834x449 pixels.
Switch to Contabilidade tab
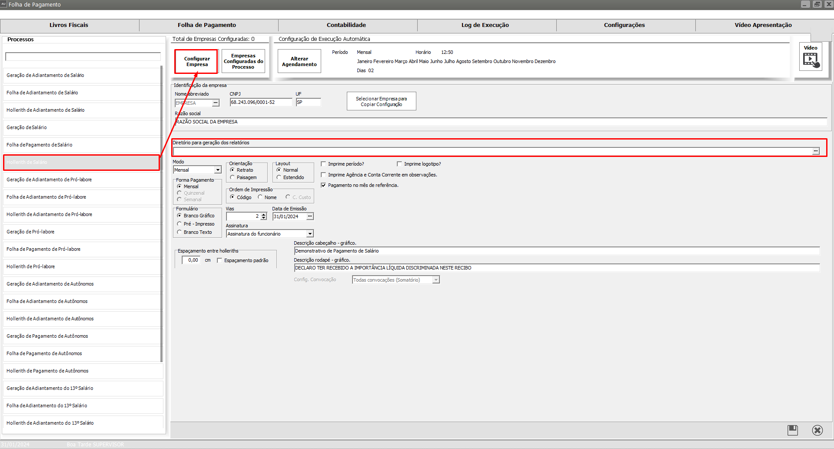pyautogui.click(x=346, y=25)
